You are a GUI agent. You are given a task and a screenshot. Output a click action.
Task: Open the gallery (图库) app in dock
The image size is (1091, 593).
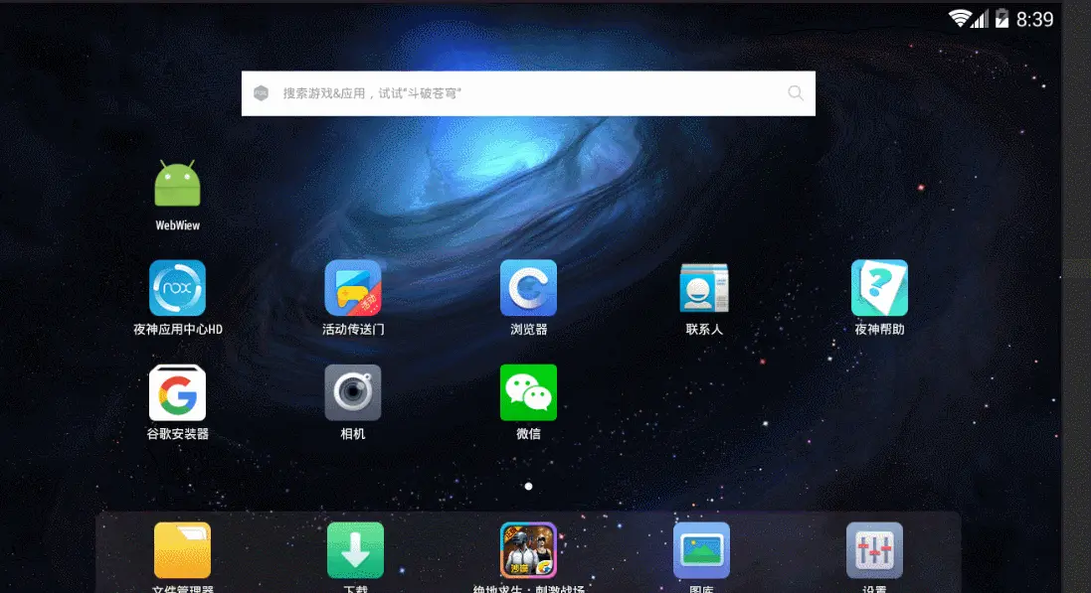click(x=701, y=550)
